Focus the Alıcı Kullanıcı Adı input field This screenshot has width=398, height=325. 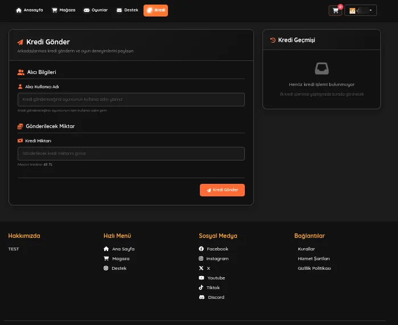coord(131,100)
